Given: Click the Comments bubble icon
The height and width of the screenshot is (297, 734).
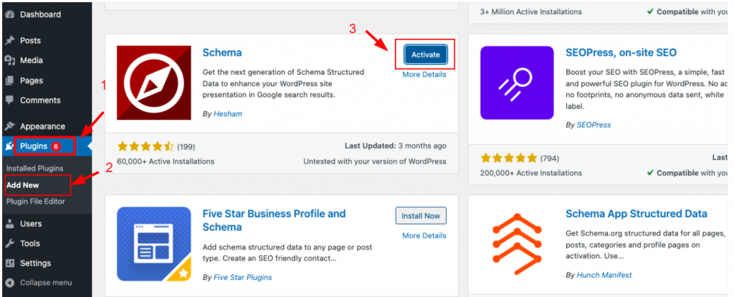Looking at the screenshot, I should [x=10, y=100].
